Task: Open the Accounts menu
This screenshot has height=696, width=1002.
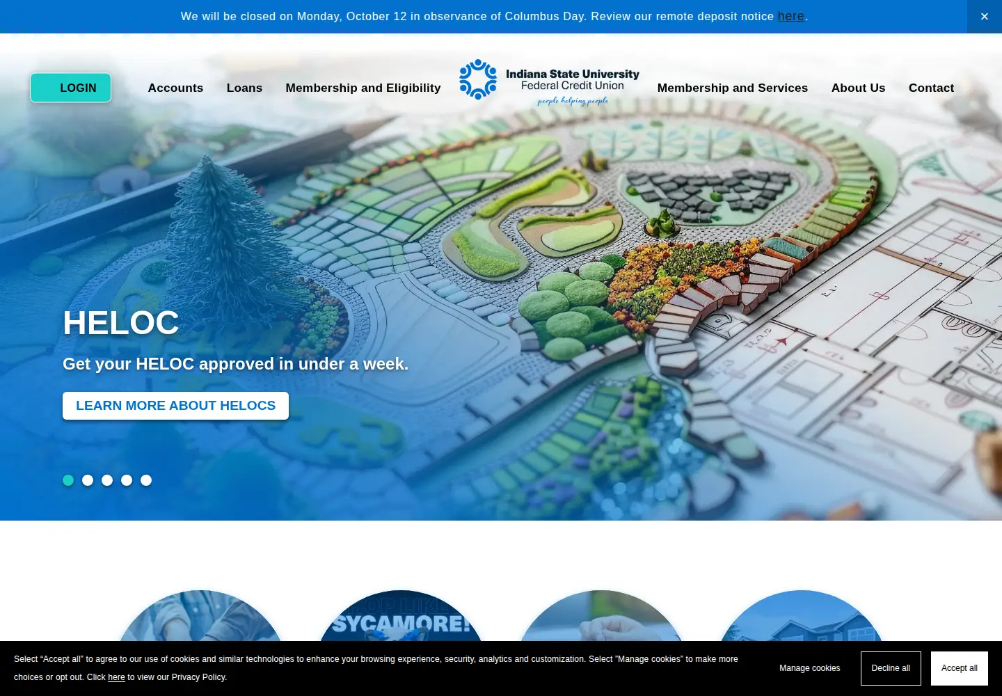Action: [x=175, y=88]
